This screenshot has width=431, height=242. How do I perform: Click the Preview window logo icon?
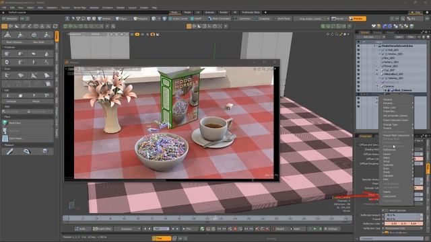pos(67,63)
